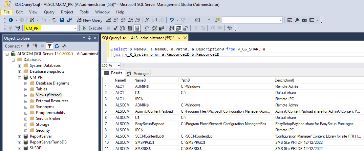
Task: Toggle Include Client Statistics
Action: [162, 28]
